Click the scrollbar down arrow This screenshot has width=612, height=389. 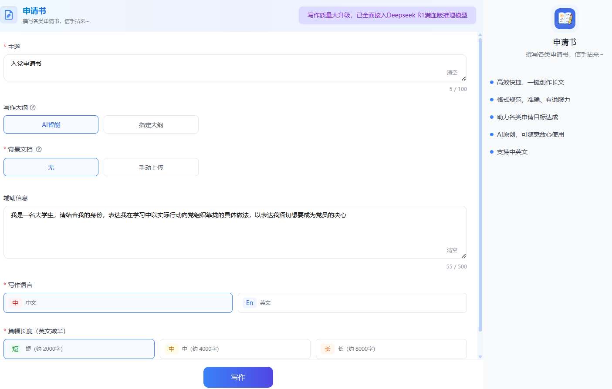[x=480, y=357]
